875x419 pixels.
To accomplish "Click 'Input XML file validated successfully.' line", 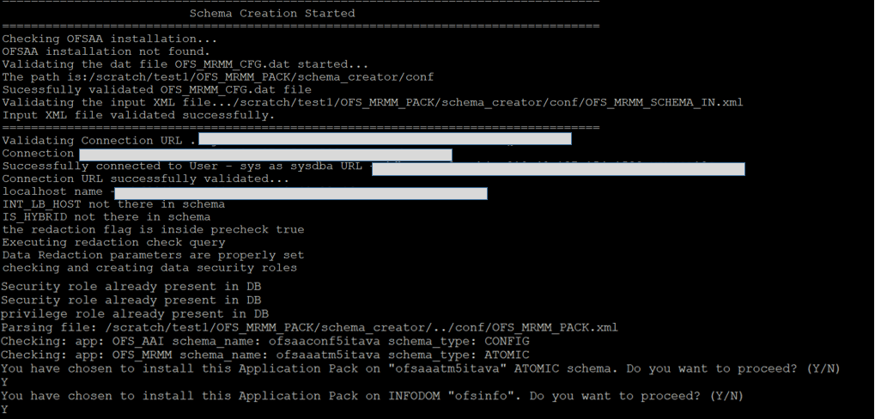I will coord(138,116).
